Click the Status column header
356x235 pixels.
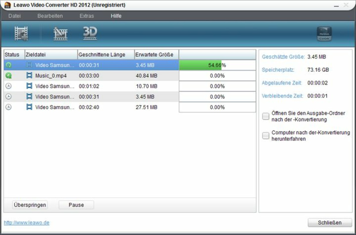click(14, 55)
